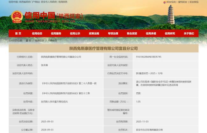Select fine amount value 1.05
This screenshot has width=207, height=133.
(x=138, y=102)
